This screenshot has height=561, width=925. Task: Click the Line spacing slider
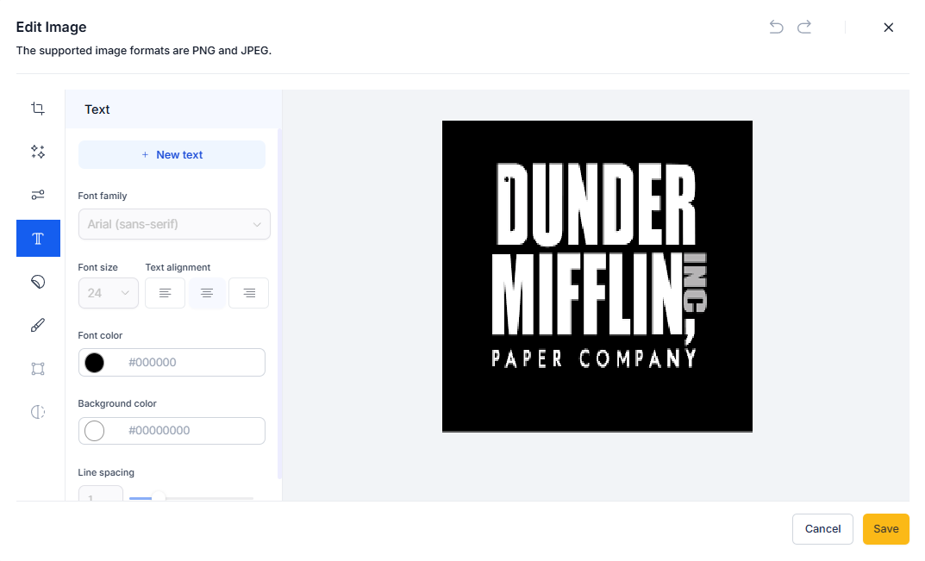click(191, 498)
